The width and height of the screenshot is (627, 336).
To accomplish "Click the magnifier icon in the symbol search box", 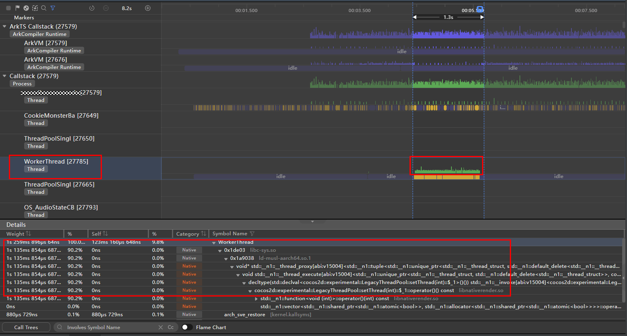I will (60, 327).
